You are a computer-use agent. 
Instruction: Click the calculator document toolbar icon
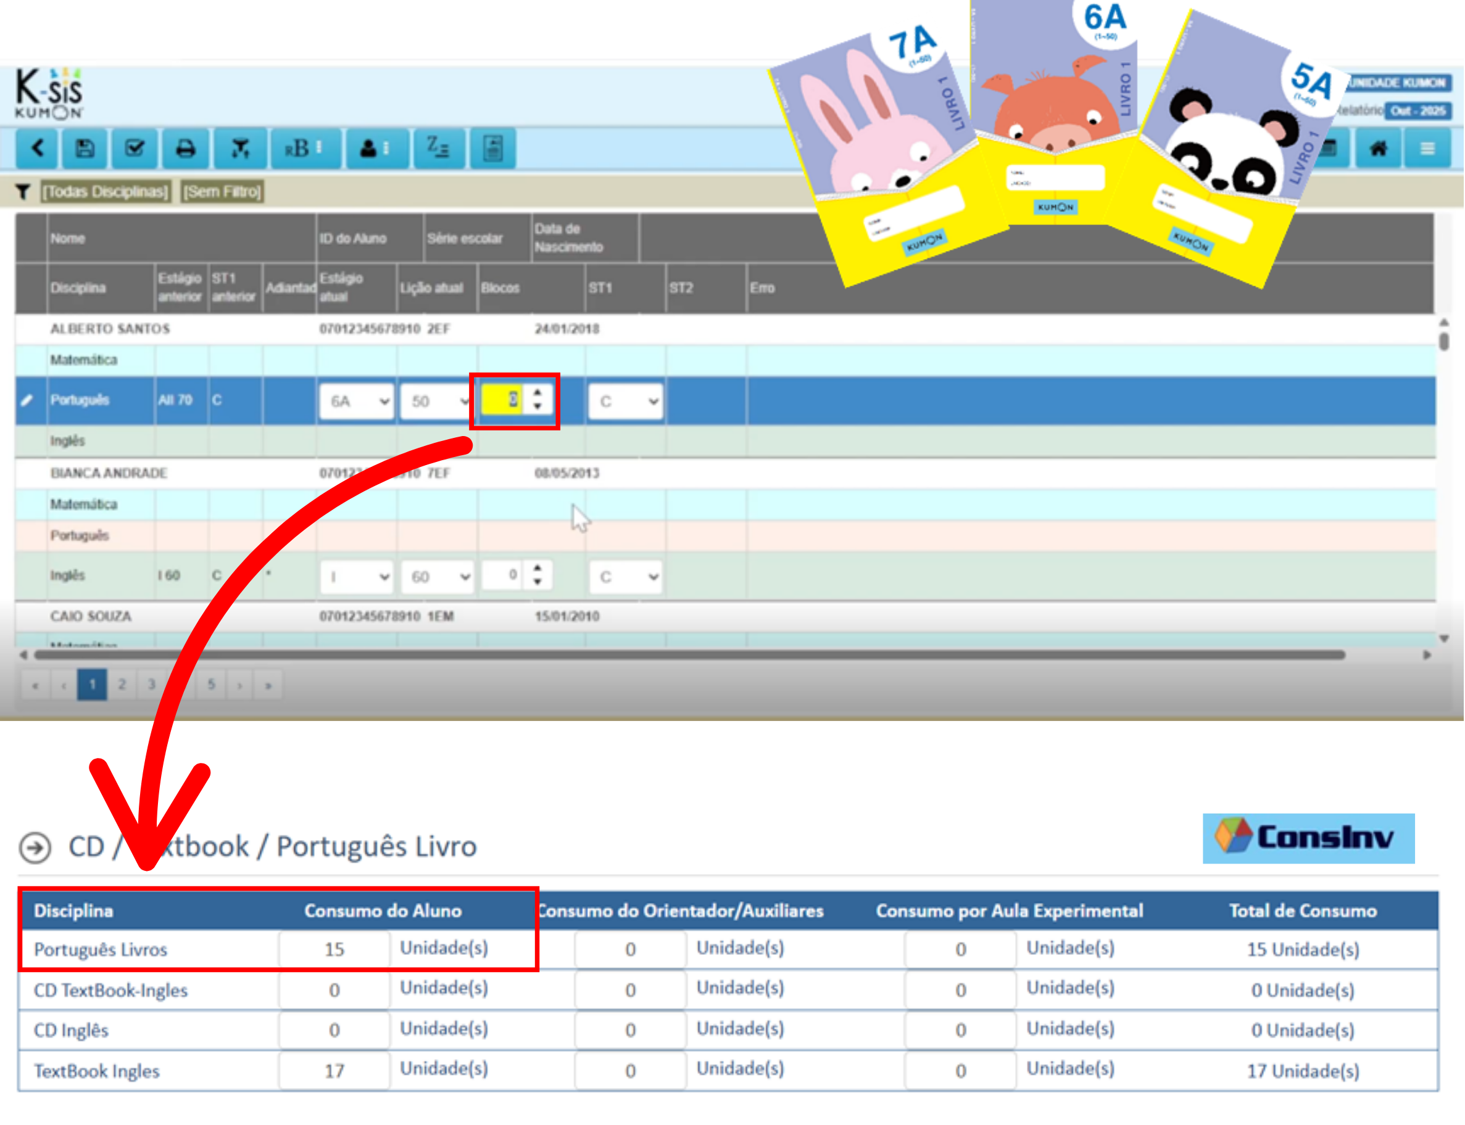(x=494, y=148)
